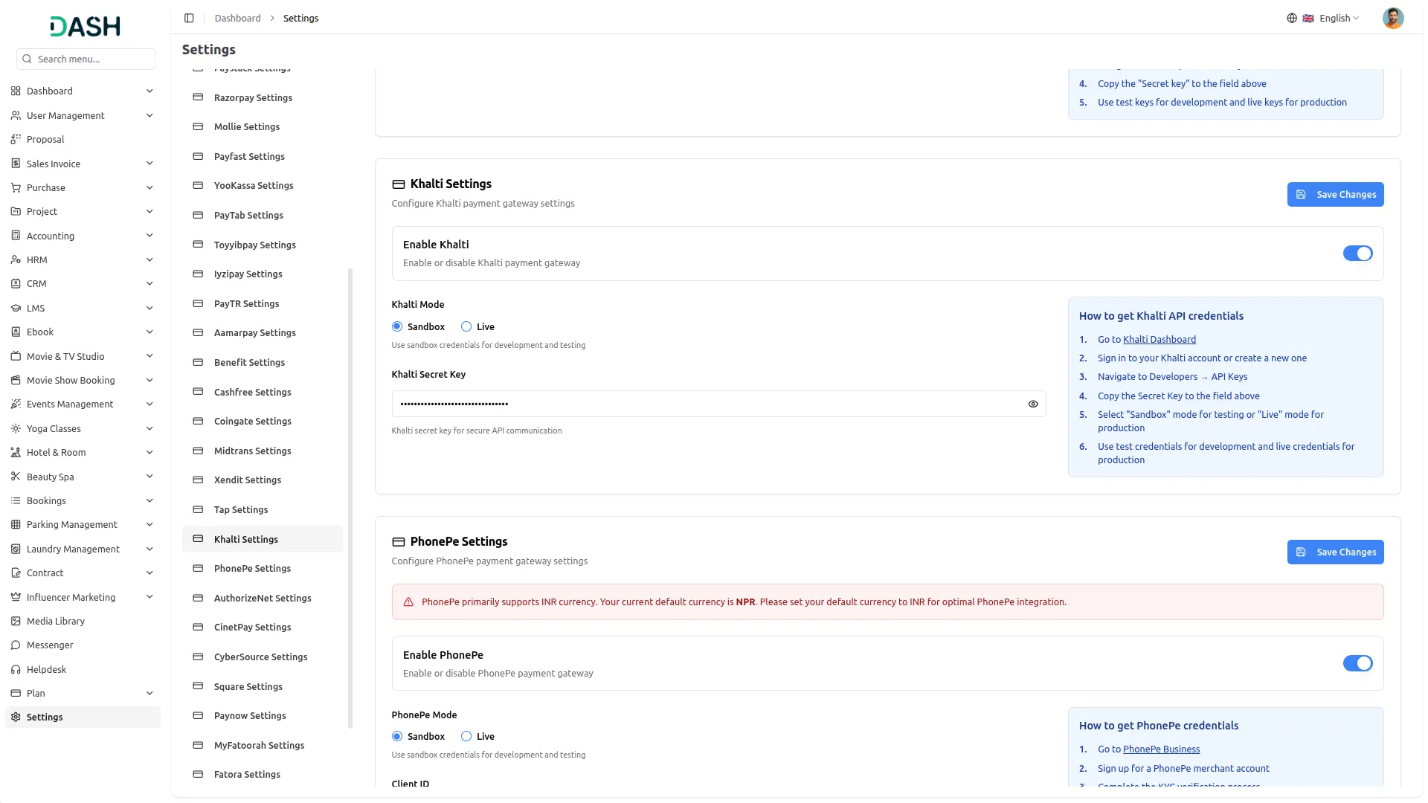Open CyberSource Settings in settings list
The height and width of the screenshot is (803, 1428).
263,657
